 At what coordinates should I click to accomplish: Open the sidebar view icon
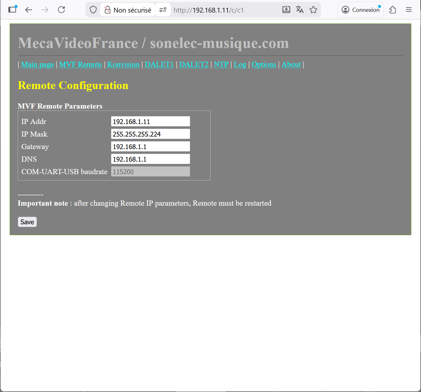(13, 9)
